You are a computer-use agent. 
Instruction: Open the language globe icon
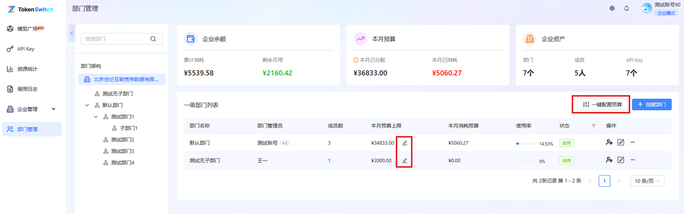pyautogui.click(x=612, y=9)
